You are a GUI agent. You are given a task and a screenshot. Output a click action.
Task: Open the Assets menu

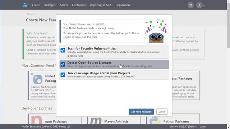tap(64, 5)
